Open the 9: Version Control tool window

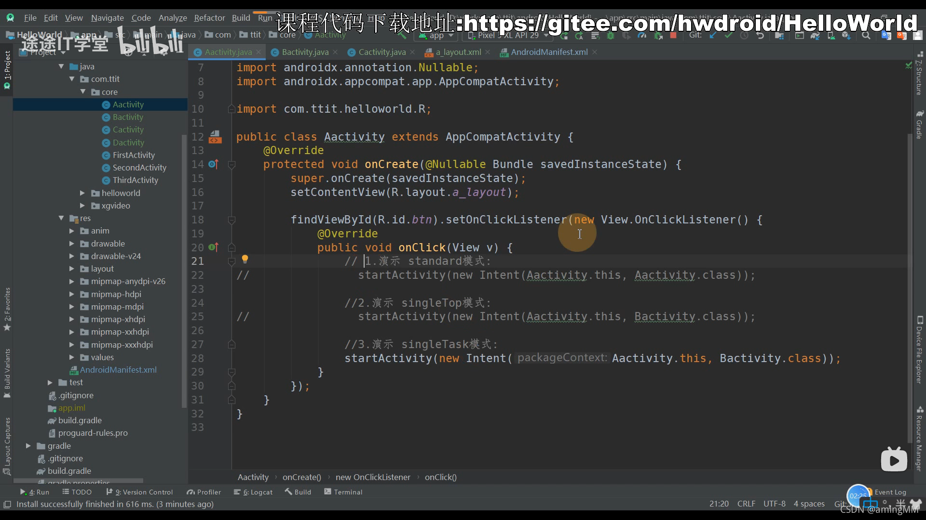(139, 492)
